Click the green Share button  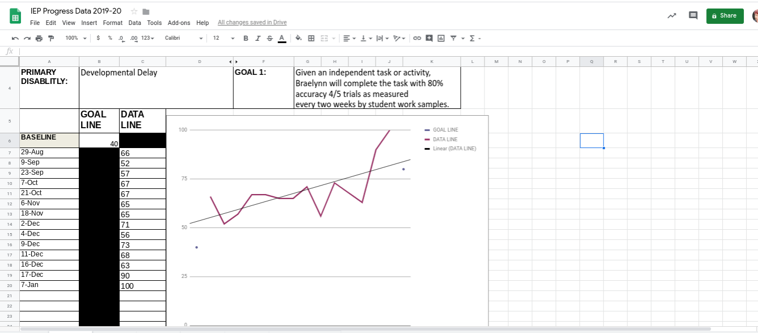pyautogui.click(x=725, y=16)
